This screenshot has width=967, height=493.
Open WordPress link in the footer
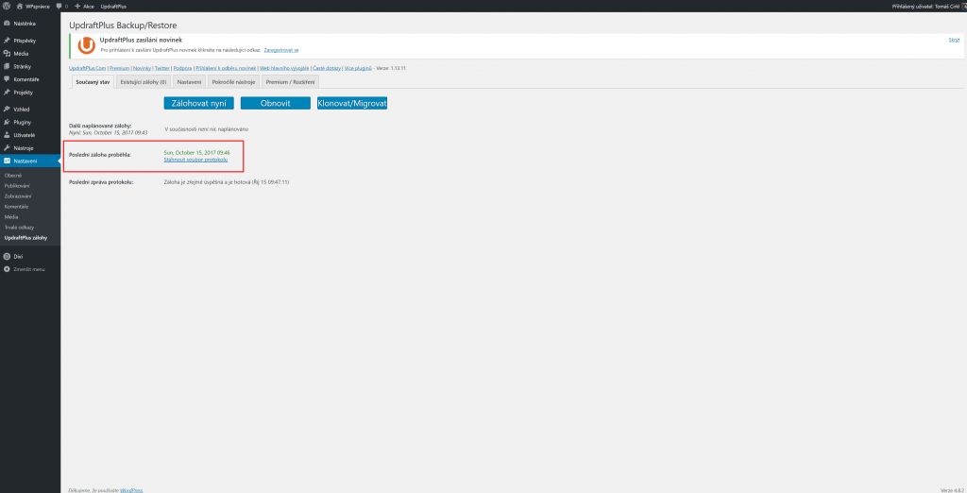[x=131, y=490]
